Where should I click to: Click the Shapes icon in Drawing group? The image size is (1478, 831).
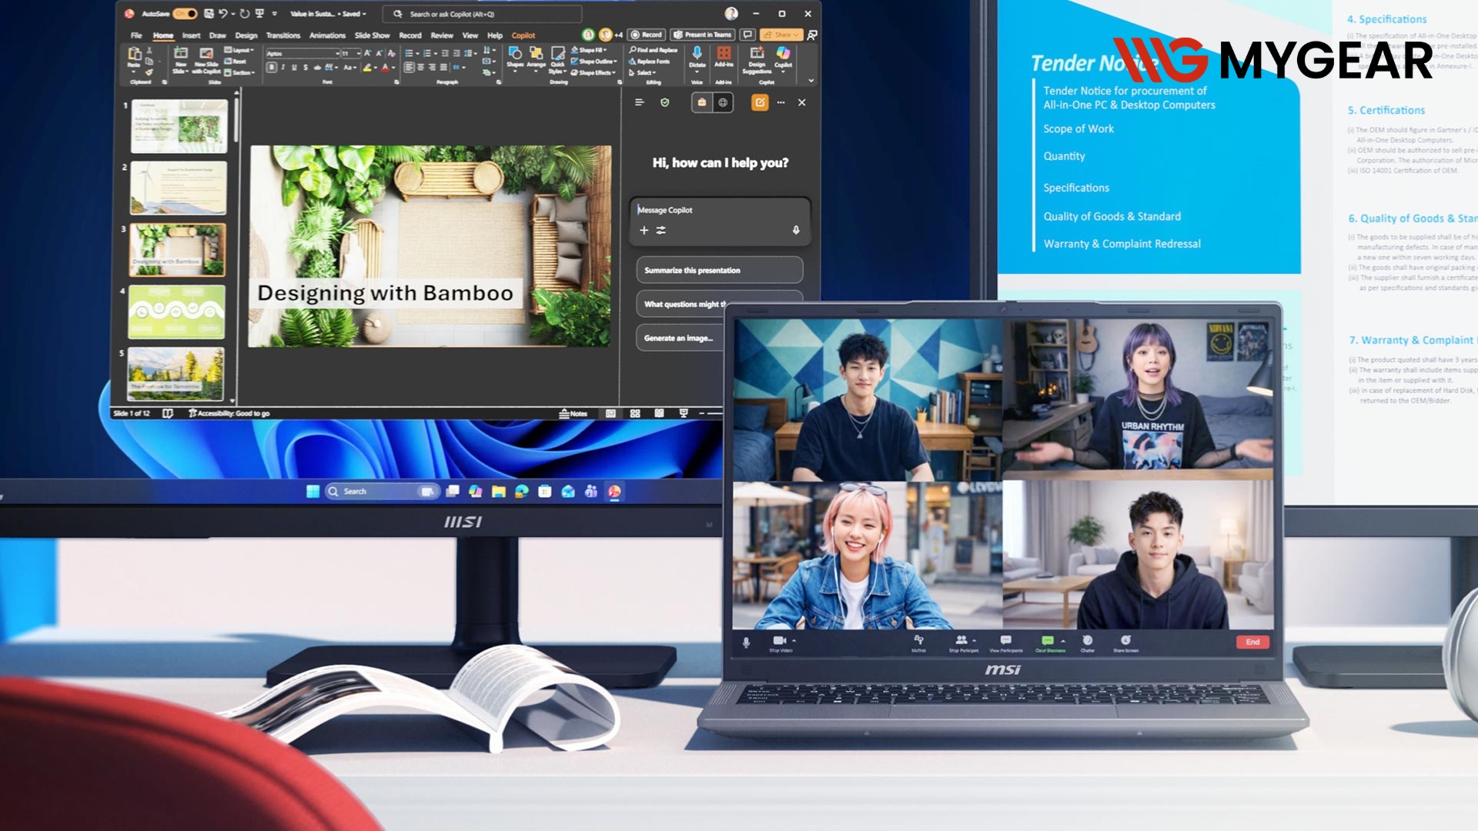click(x=515, y=55)
